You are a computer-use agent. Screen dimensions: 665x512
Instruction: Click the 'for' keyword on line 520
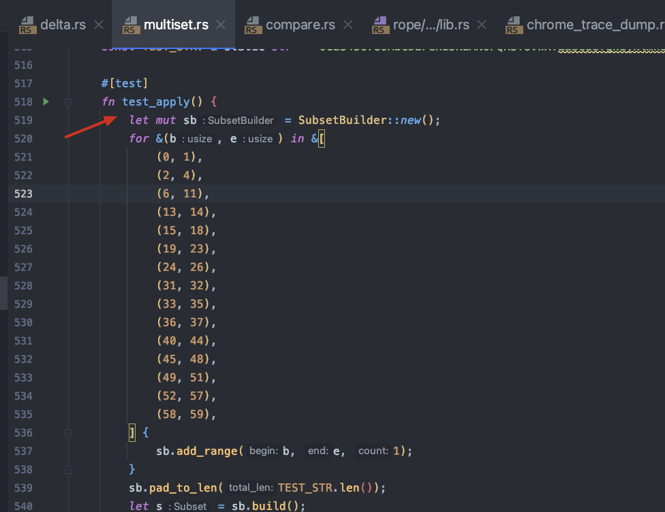tap(139, 139)
